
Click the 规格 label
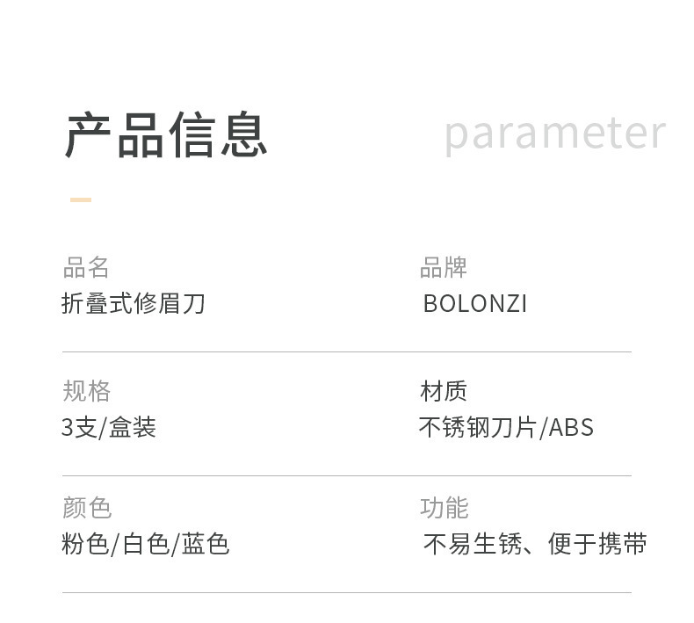[86, 391]
